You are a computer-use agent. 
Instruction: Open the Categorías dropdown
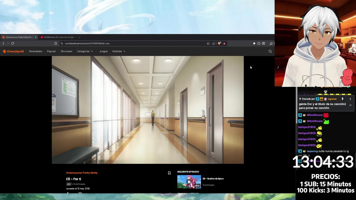point(85,51)
